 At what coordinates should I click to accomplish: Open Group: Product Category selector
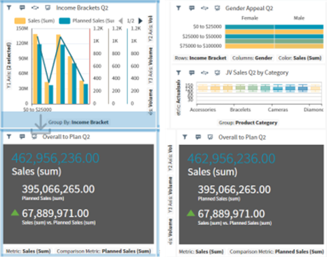point(248,123)
